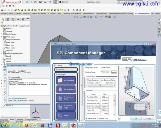Click the Parameters table vertical scrollbar
Viewport: 161px width, 128px height.
click(114, 104)
